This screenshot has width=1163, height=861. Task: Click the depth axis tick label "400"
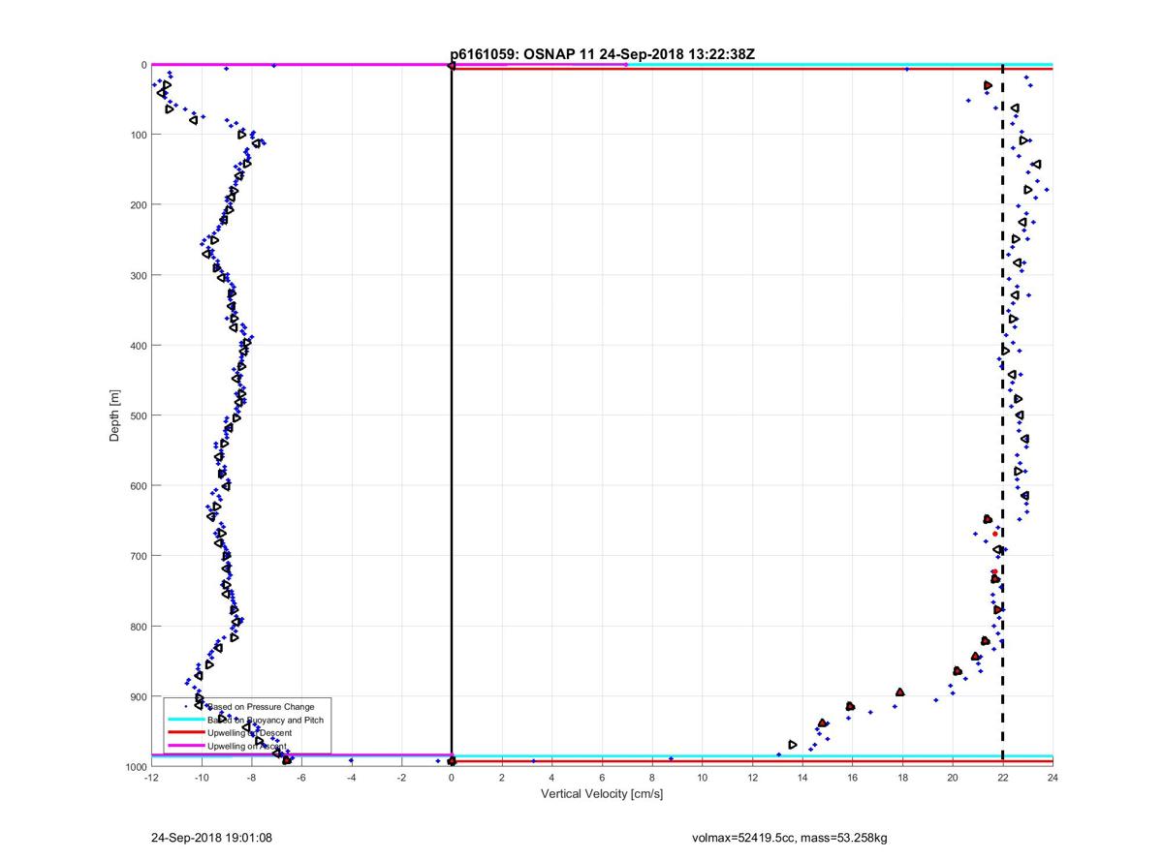139,346
